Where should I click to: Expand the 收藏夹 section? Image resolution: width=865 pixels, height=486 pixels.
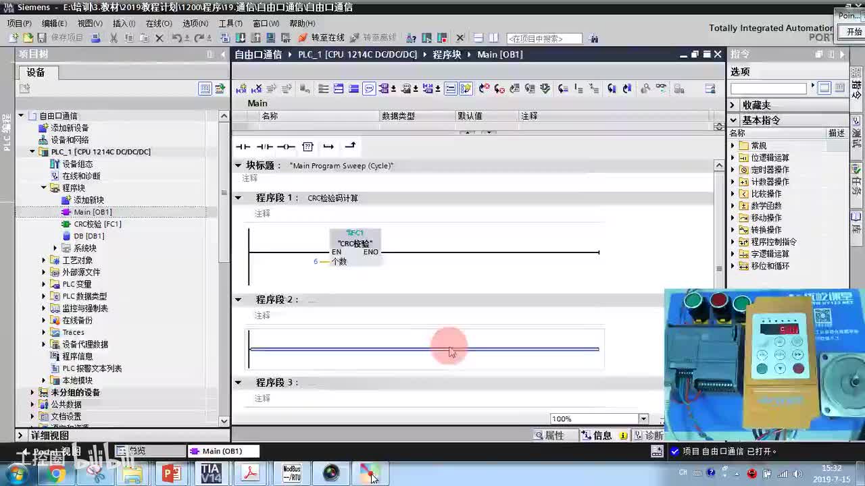[732, 105]
